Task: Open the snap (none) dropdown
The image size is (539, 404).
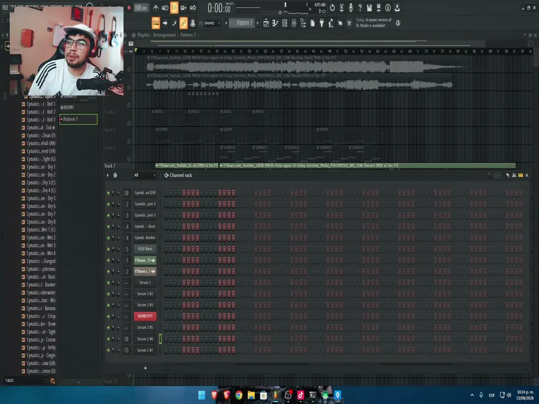Action: pyautogui.click(x=211, y=23)
